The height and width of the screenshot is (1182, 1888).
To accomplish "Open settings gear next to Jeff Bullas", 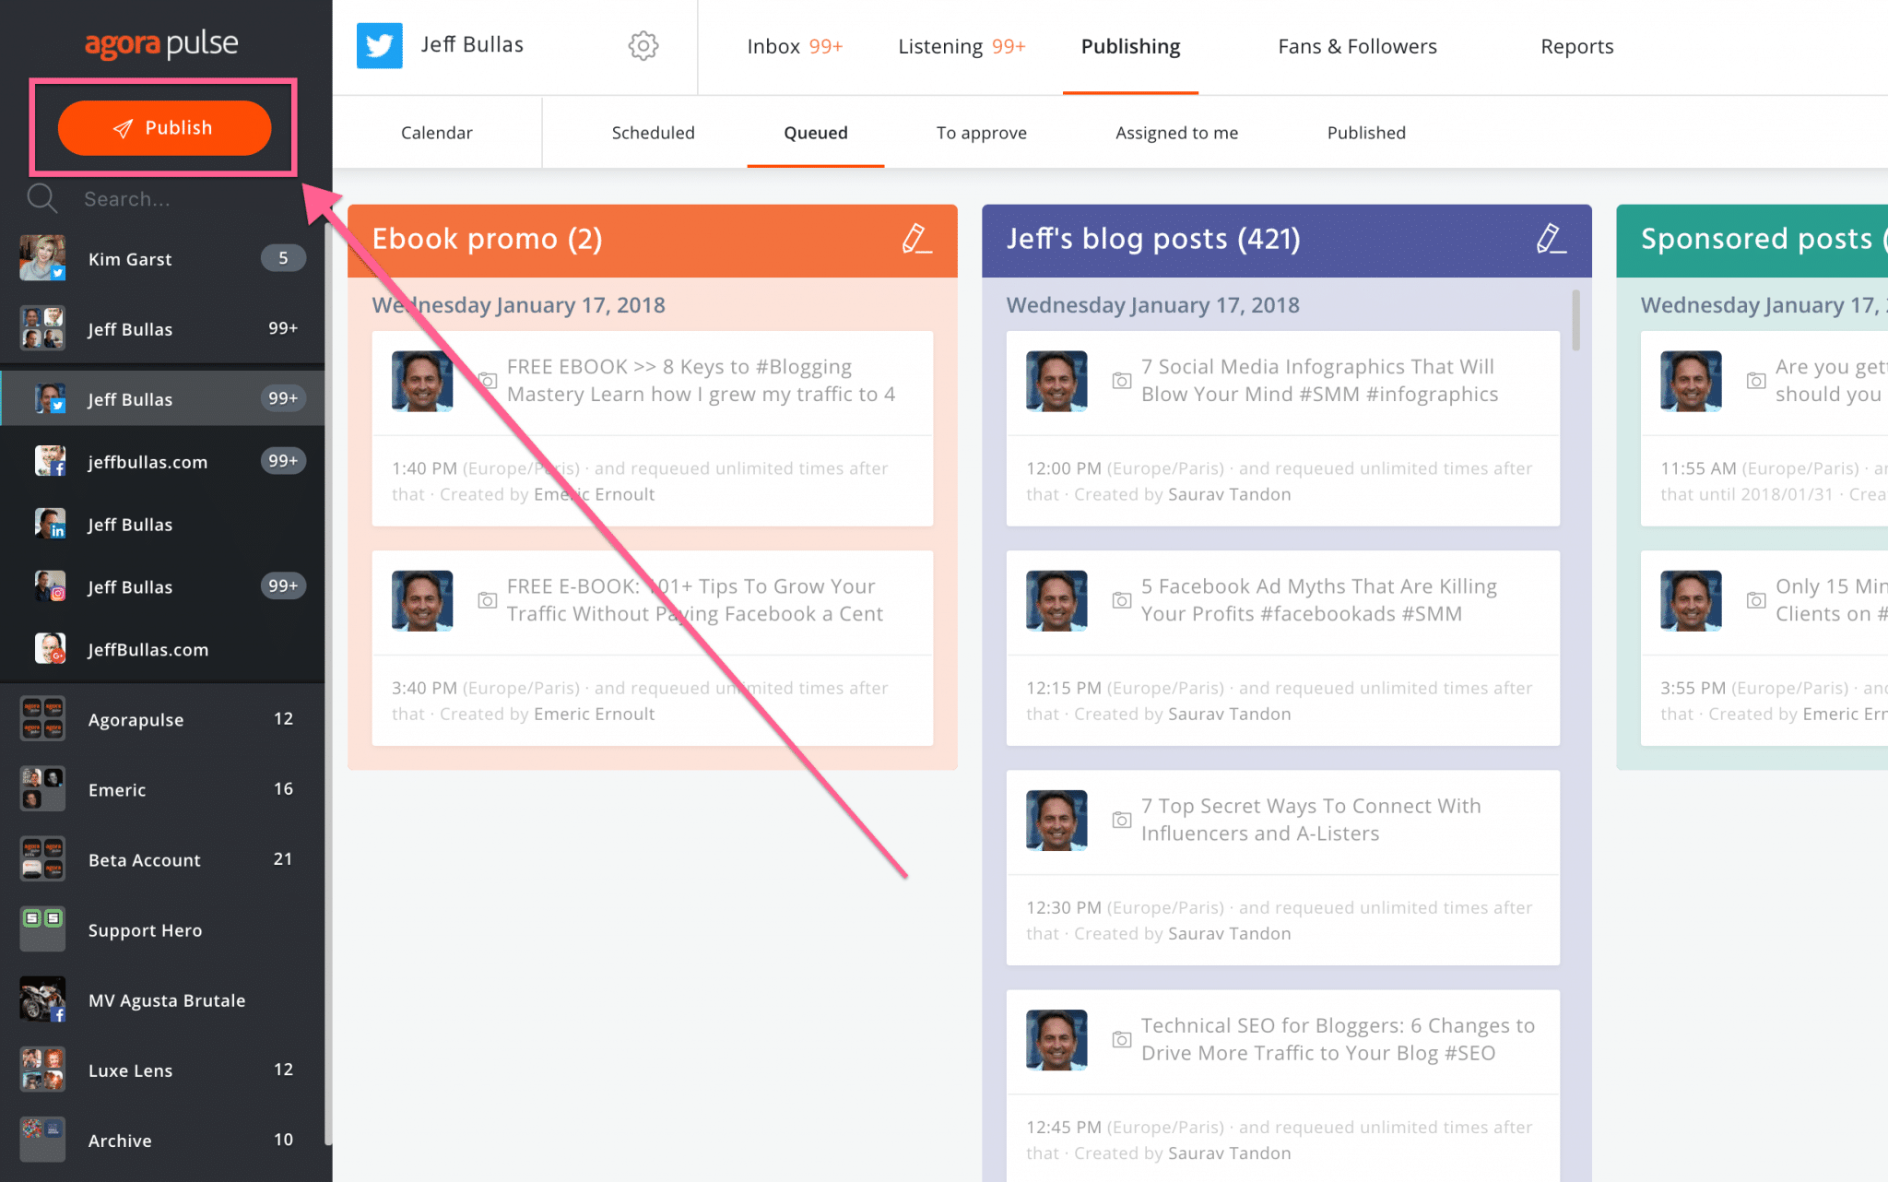I will tap(643, 45).
